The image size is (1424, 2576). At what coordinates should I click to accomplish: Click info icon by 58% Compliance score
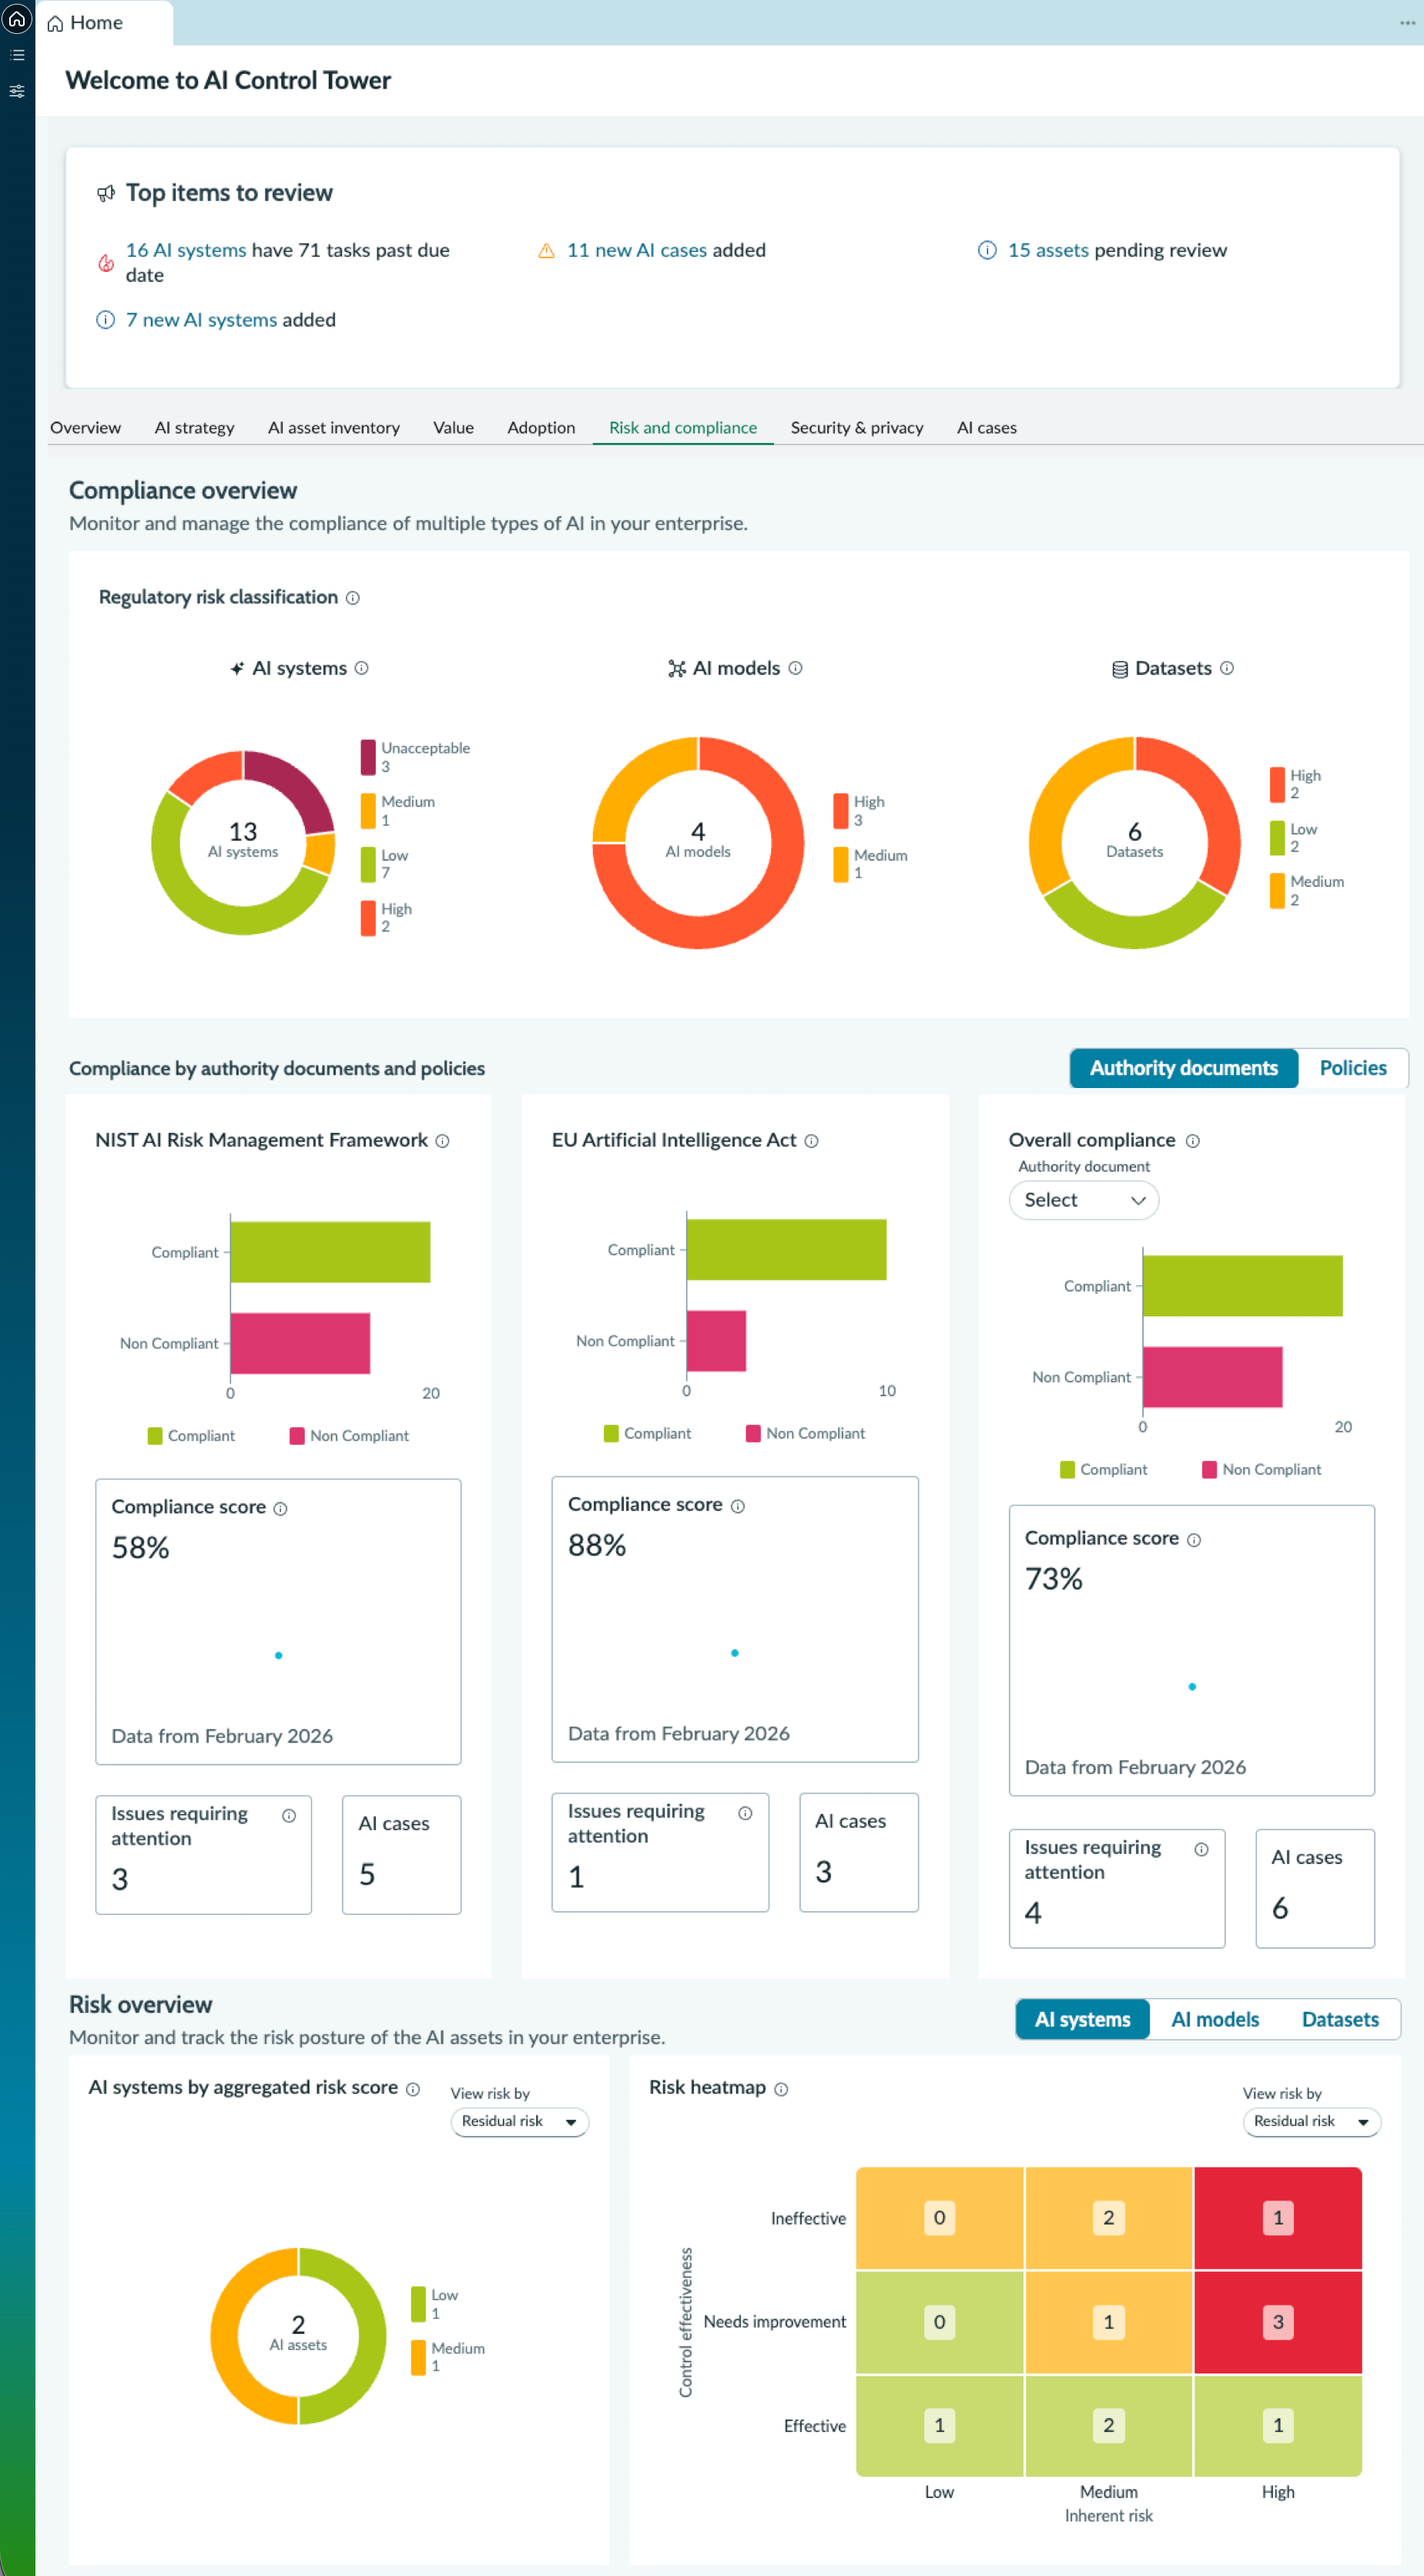[x=281, y=1509]
